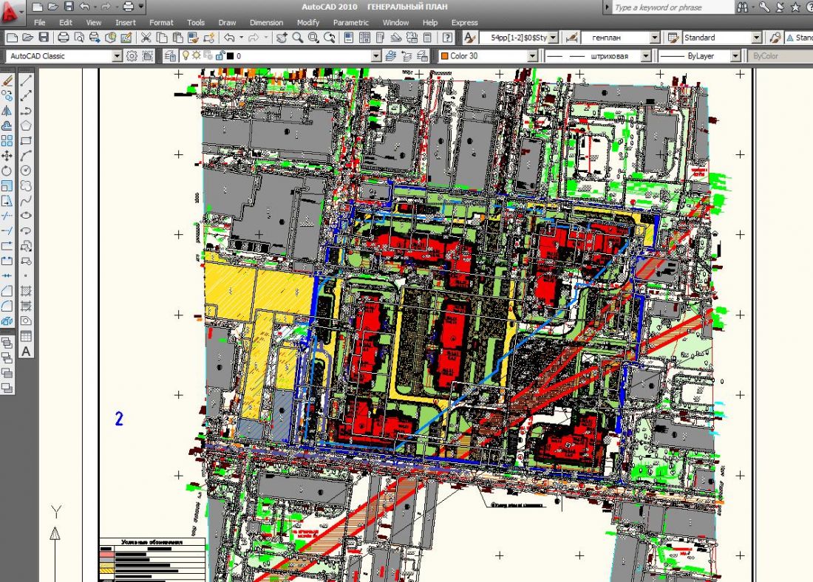Viewport: 813px width, 582px height.
Task: Select the Hatch tool
Action: pos(26,291)
